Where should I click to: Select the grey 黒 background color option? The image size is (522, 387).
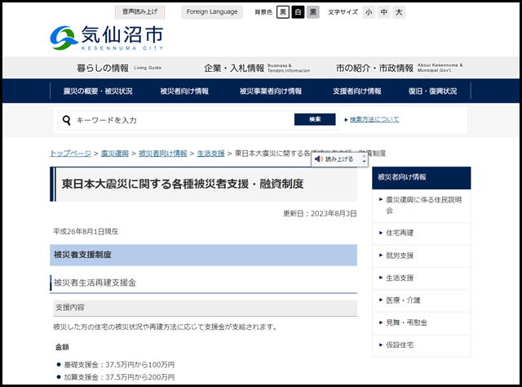point(312,12)
